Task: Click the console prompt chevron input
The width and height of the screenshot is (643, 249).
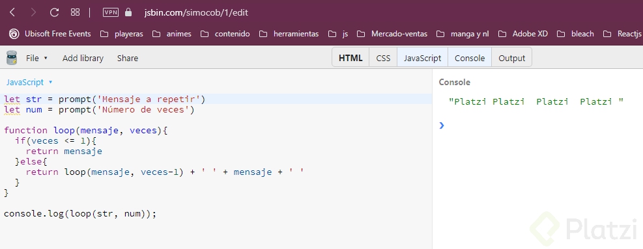Action: 442,125
